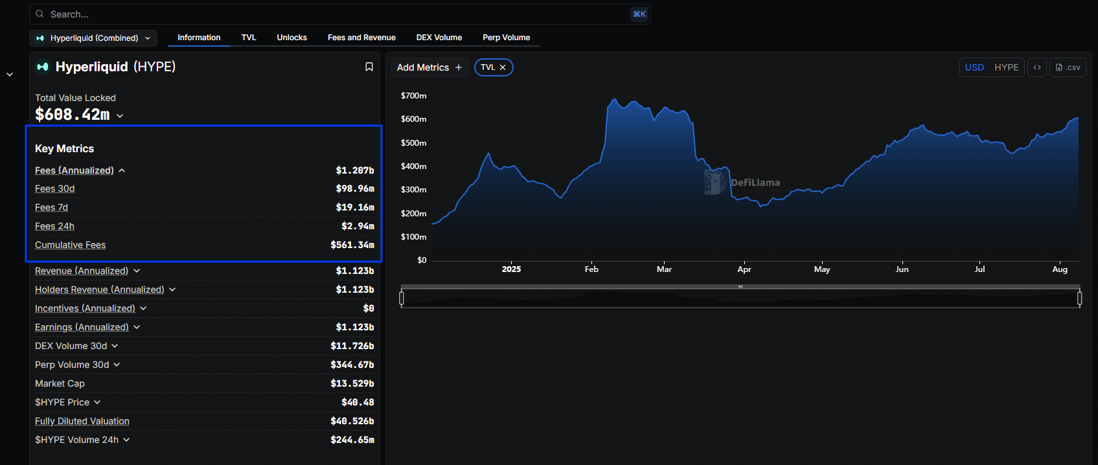
Task: Click the left handle of chart range slider
Action: pos(402,298)
